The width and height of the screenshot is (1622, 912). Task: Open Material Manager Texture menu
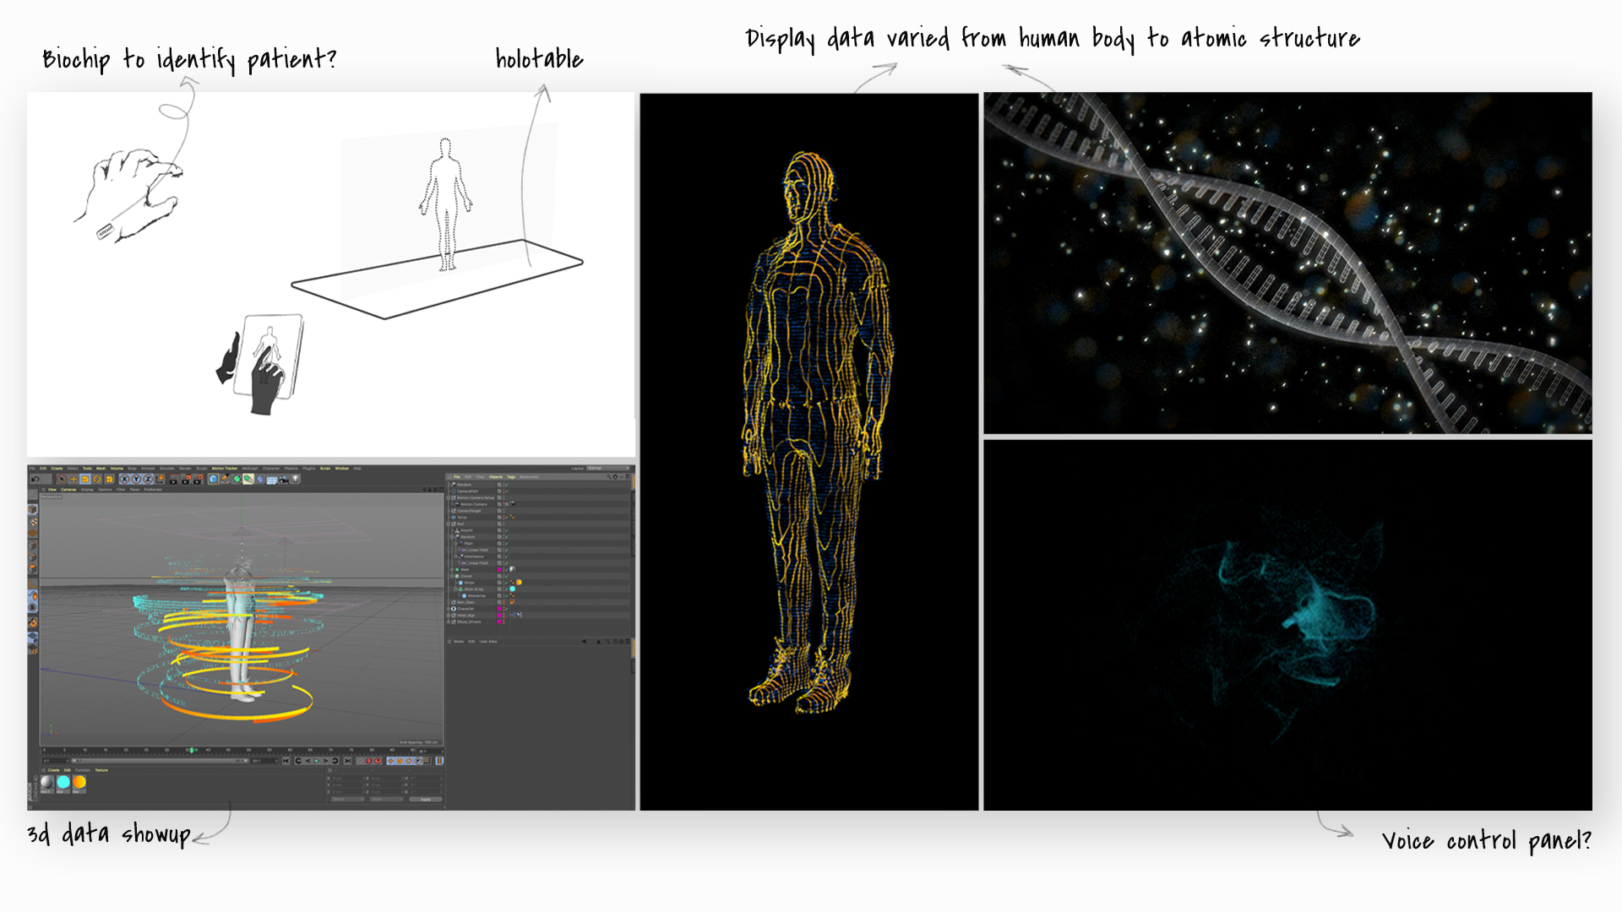[101, 770]
